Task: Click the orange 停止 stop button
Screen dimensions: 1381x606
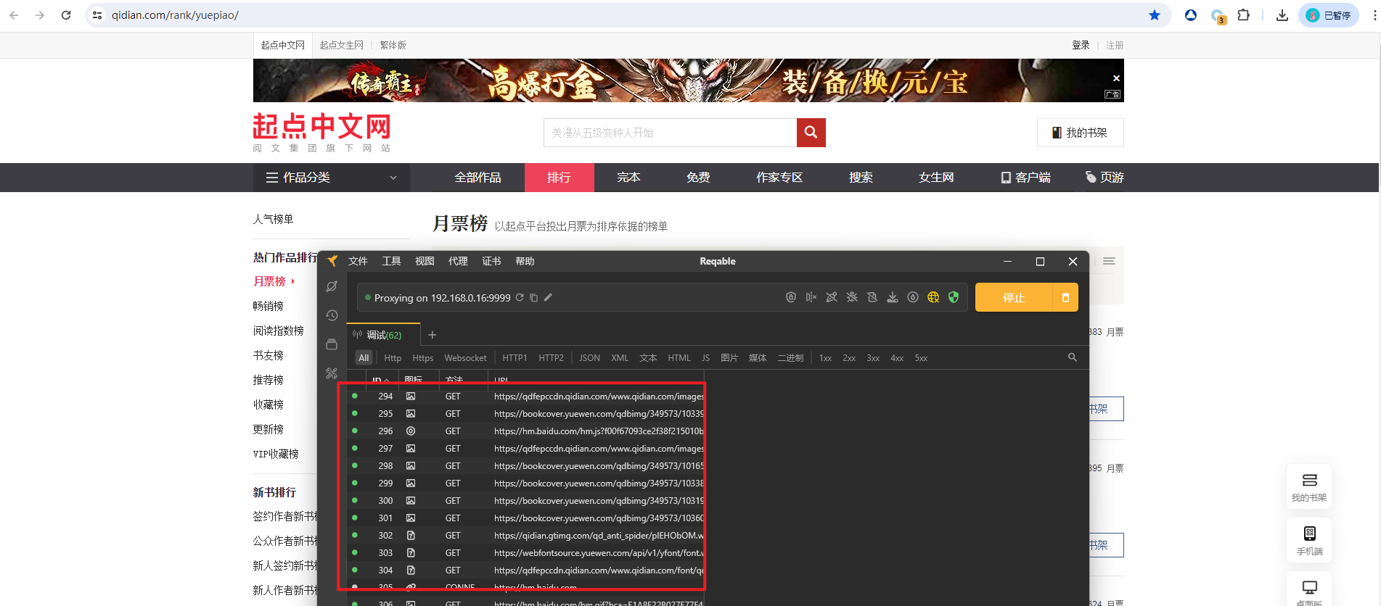Action: point(1014,297)
